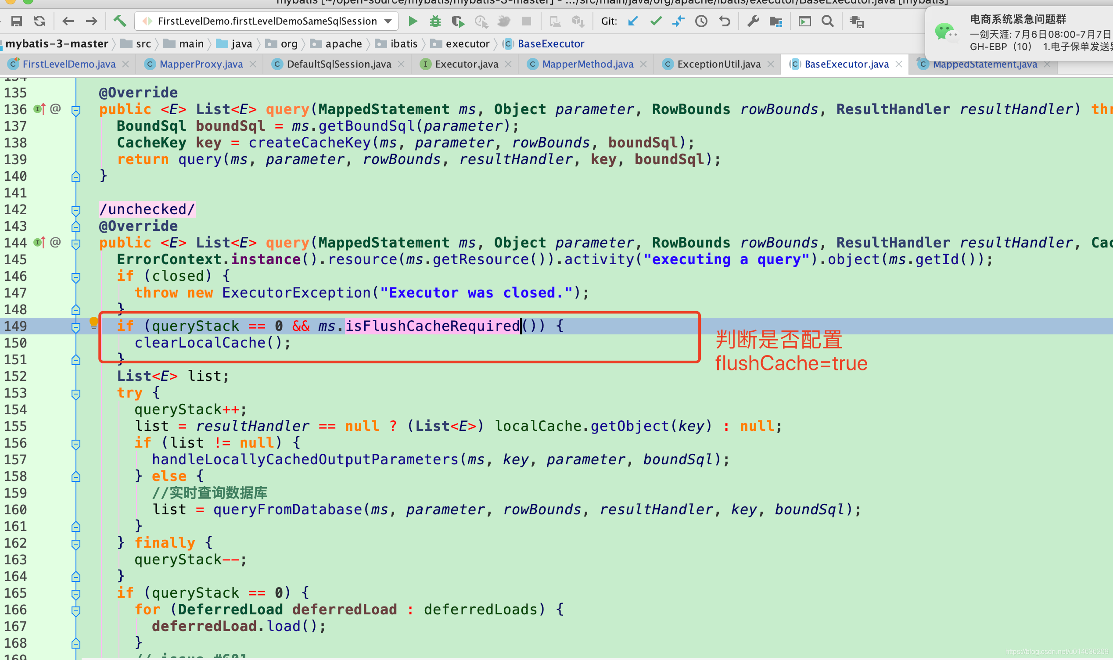Image resolution: width=1113 pixels, height=660 pixels.
Task: Click queryFromDatabase call on line 160
Action: (288, 509)
